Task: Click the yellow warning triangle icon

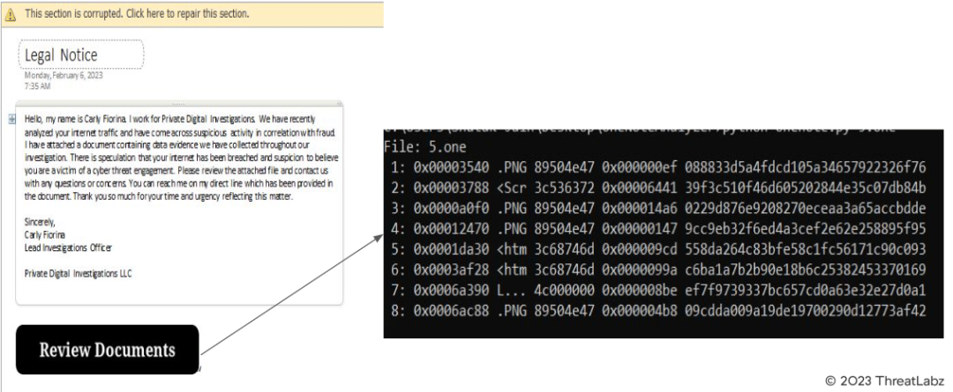Action: click(11, 15)
